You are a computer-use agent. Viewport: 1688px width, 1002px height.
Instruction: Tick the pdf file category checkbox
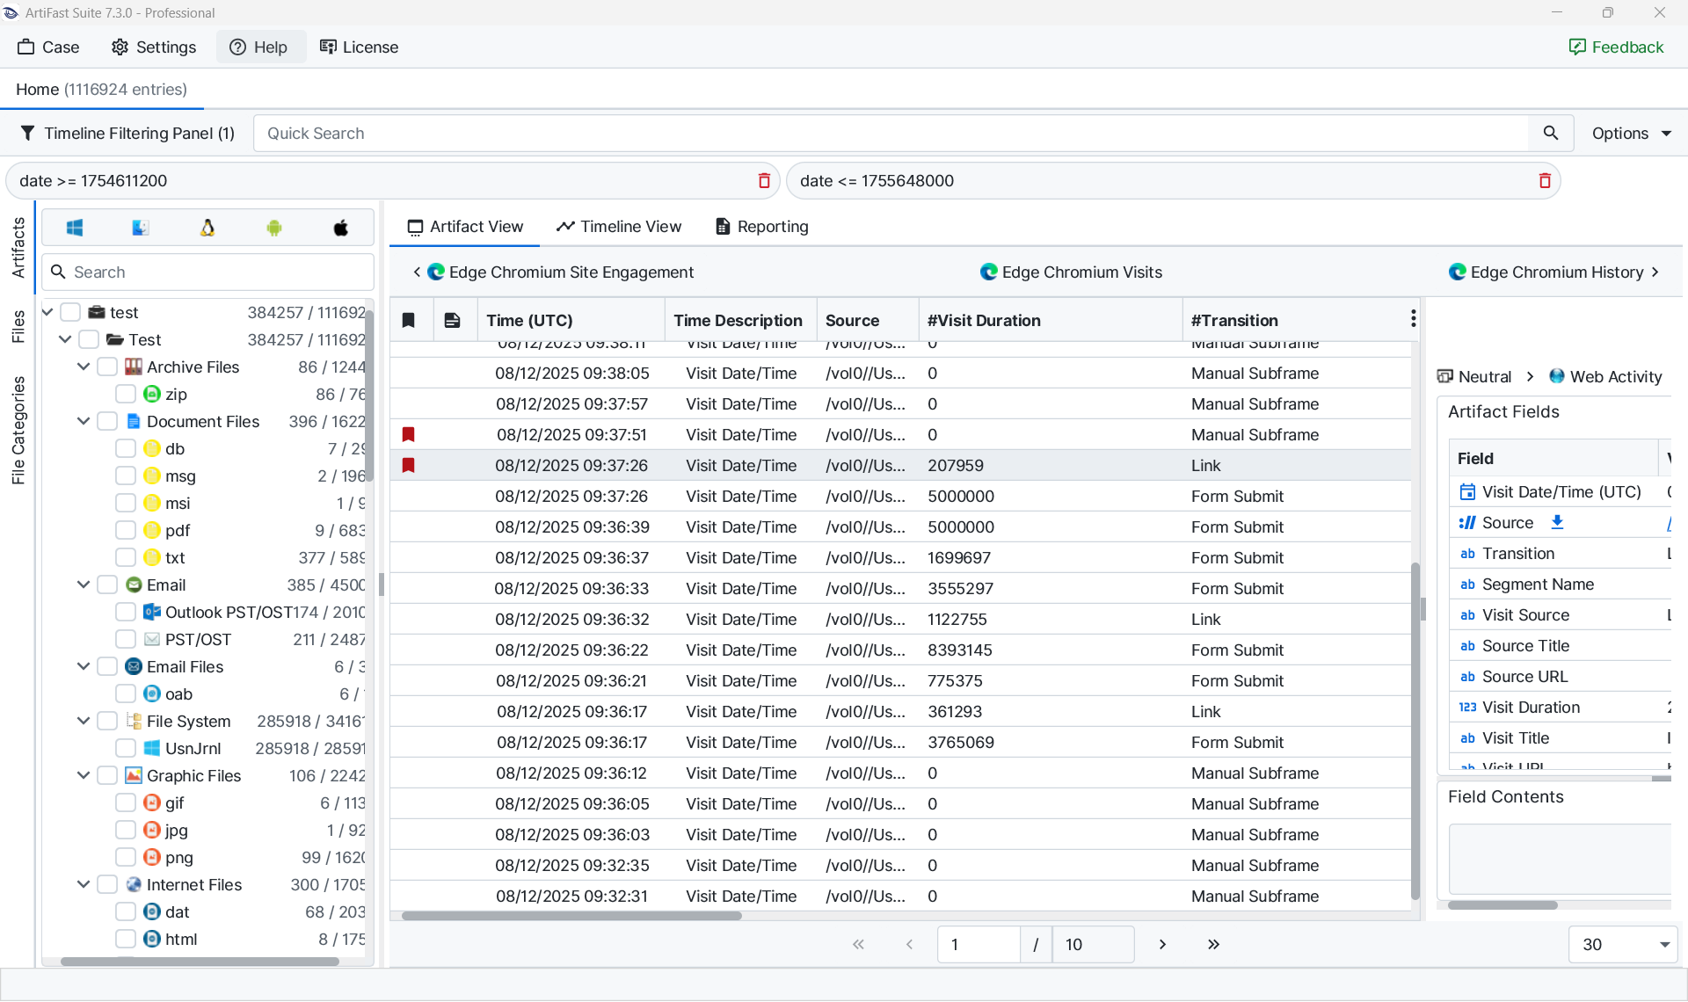(x=126, y=531)
